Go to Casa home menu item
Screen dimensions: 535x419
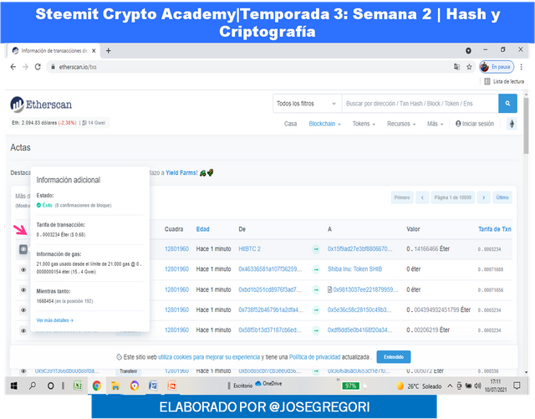pos(290,124)
